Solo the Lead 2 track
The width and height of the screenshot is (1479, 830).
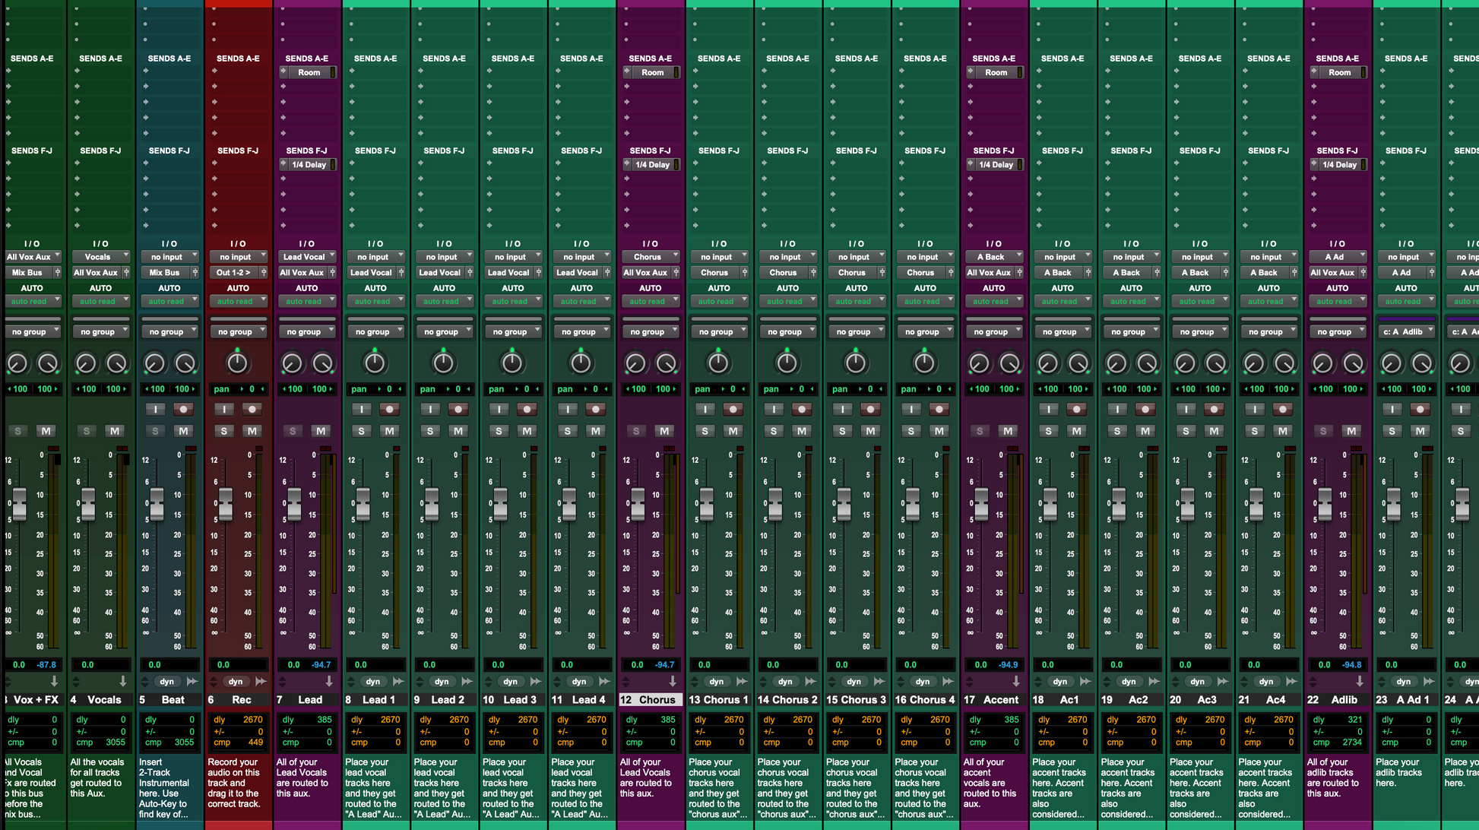430,431
